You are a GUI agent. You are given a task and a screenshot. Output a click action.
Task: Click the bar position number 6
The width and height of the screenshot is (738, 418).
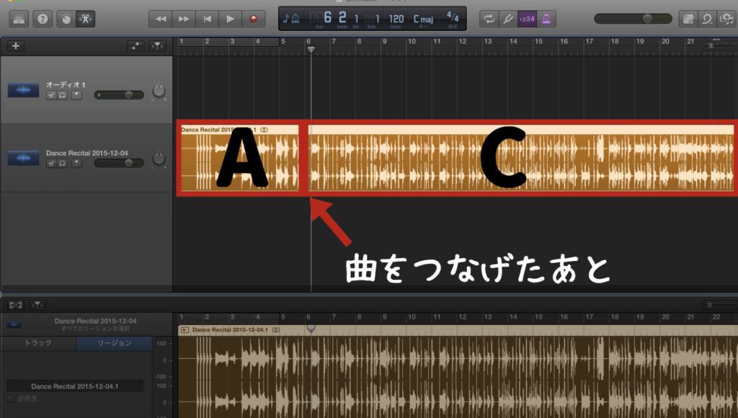click(328, 18)
